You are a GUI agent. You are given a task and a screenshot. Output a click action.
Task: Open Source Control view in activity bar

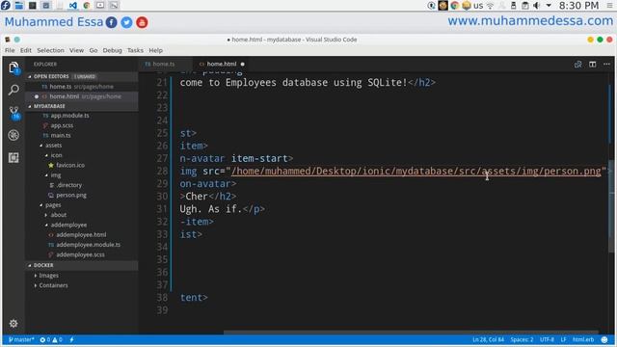pos(13,113)
